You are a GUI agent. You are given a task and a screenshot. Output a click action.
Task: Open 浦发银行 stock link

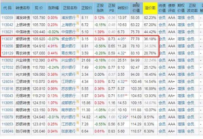(x=69, y=17)
